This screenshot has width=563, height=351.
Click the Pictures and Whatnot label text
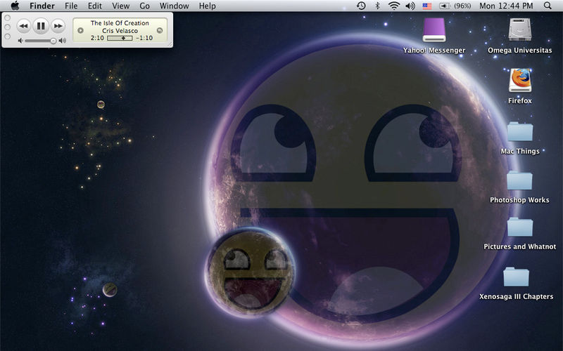(520, 247)
